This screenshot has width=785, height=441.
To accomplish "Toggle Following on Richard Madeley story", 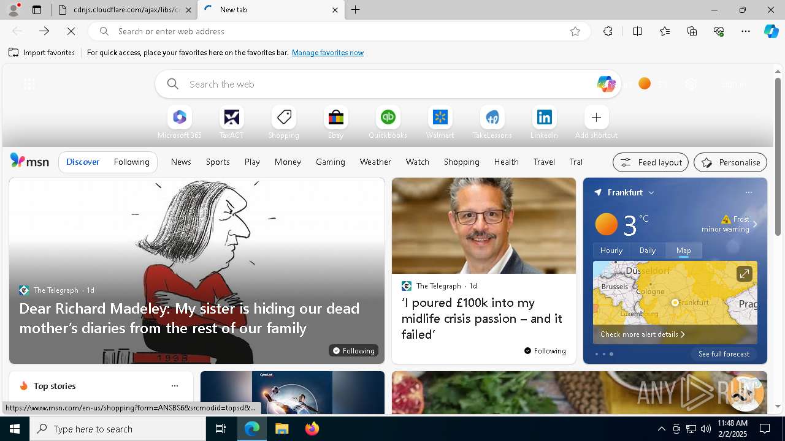I will tap(353, 350).
